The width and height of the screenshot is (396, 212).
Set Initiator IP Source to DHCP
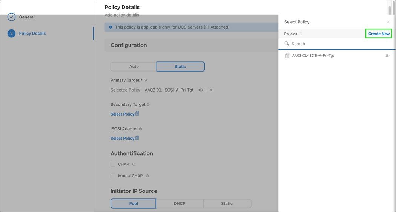(x=180, y=203)
